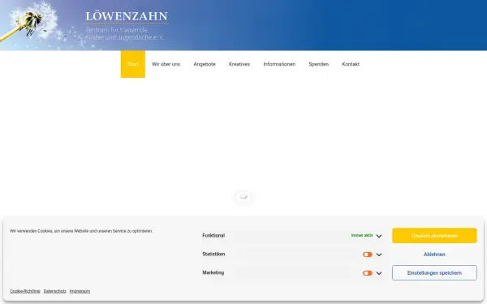Image resolution: width=487 pixels, height=304 pixels.
Task: Open the Kreatives menu
Action: click(x=239, y=64)
